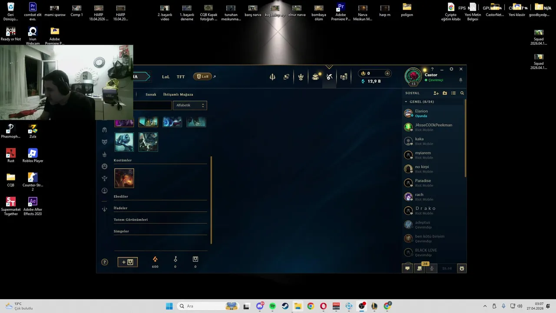Click the loot list scrollbar

(211, 200)
